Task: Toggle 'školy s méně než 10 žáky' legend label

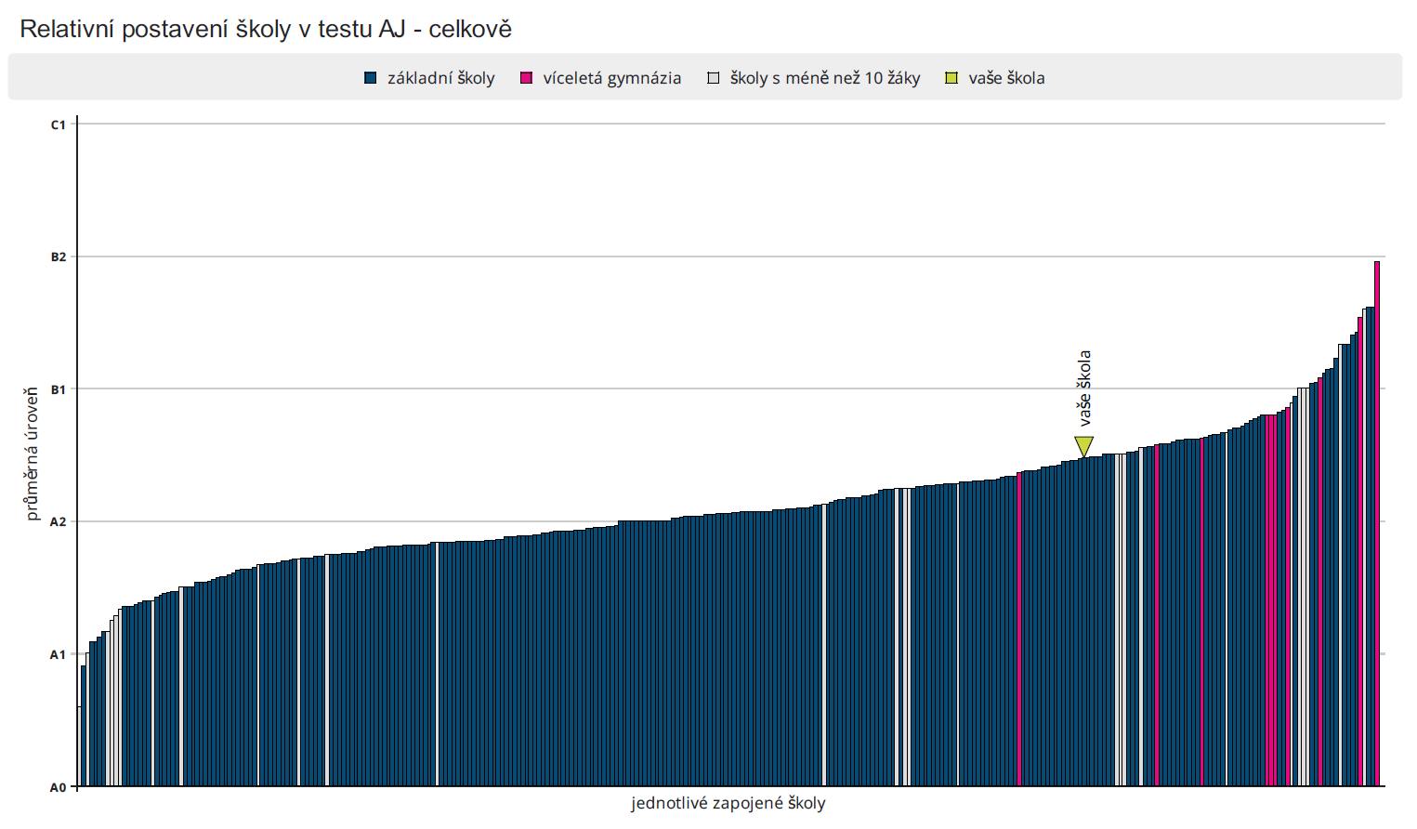Action: point(824,79)
